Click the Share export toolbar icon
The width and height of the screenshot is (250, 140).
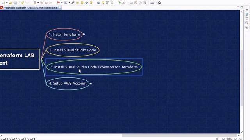(152, 3)
